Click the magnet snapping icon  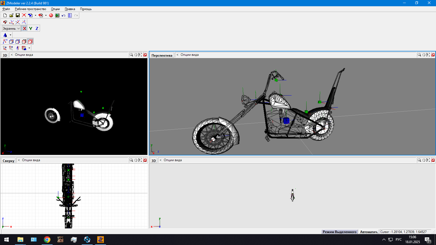(5, 22)
